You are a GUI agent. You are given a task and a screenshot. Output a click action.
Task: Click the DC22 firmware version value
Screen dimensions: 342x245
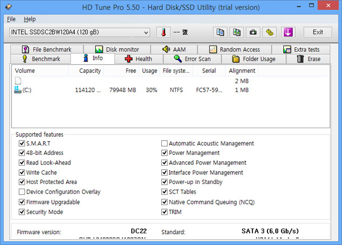pos(139,231)
